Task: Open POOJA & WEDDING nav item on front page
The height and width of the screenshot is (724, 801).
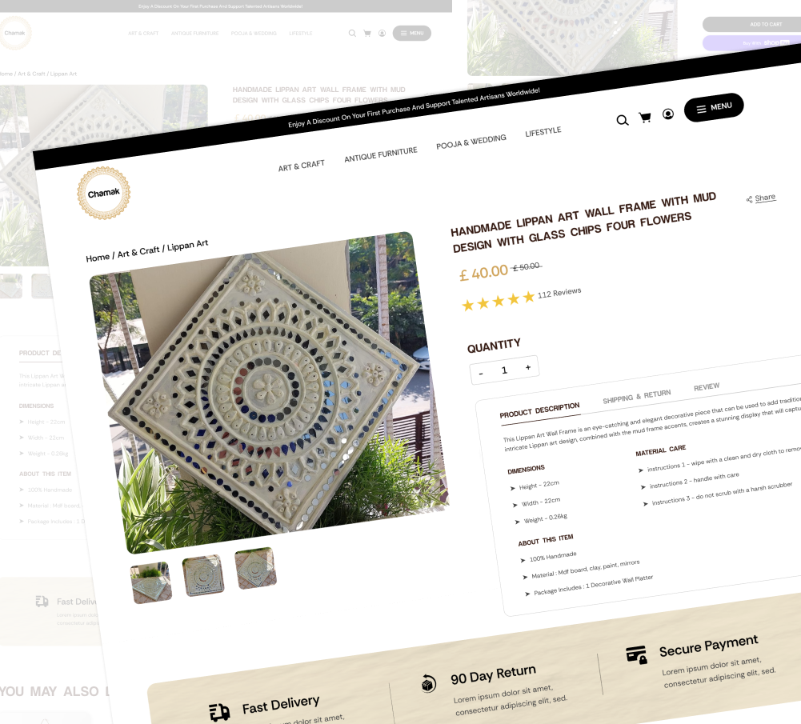Action: pyautogui.click(x=471, y=142)
